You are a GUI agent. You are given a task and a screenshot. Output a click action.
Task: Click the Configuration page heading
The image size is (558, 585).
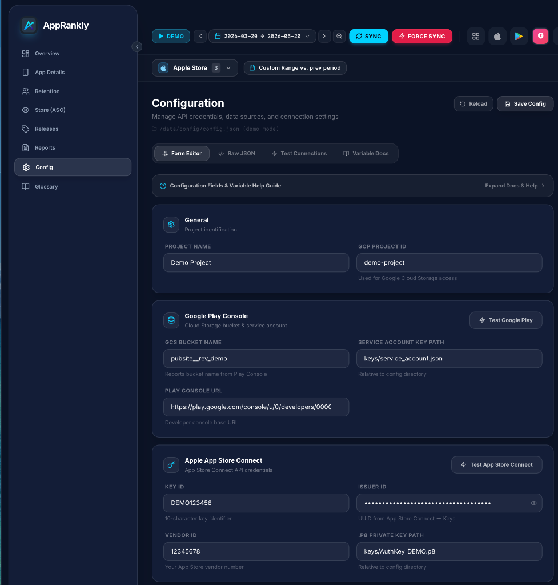188,103
